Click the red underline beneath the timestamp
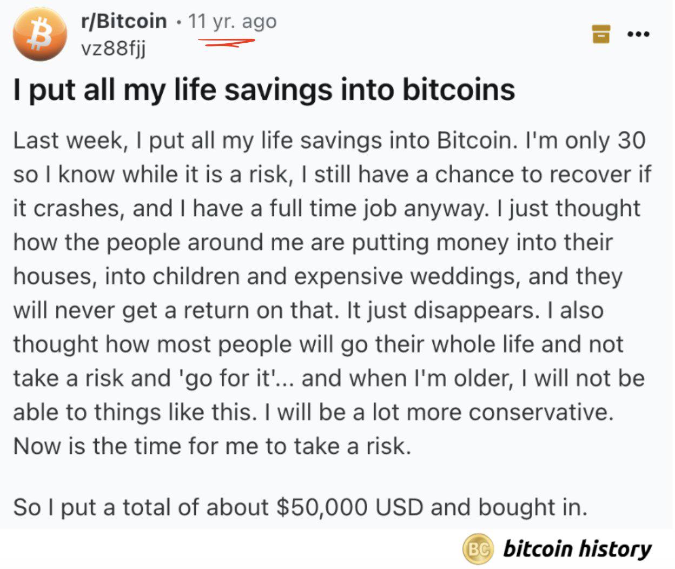The width and height of the screenshot is (675, 569). tap(226, 43)
